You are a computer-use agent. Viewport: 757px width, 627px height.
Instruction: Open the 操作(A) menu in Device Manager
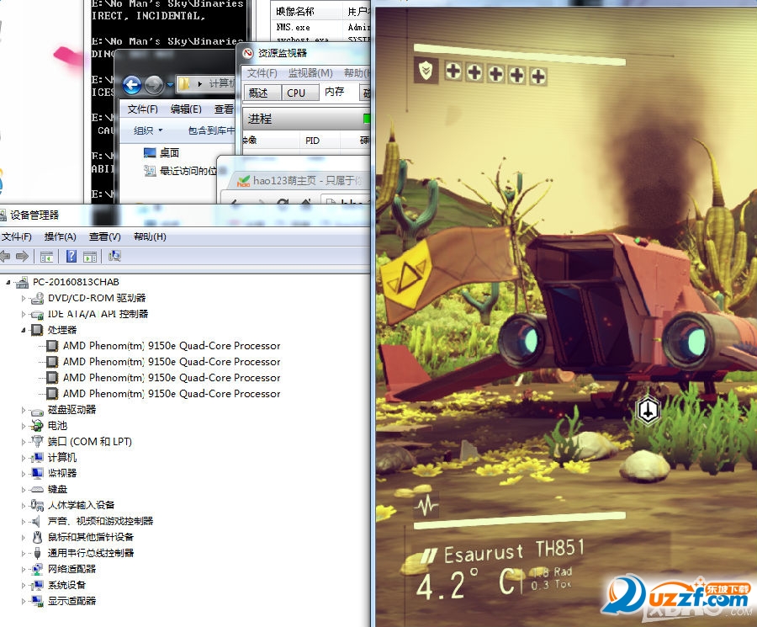(61, 236)
